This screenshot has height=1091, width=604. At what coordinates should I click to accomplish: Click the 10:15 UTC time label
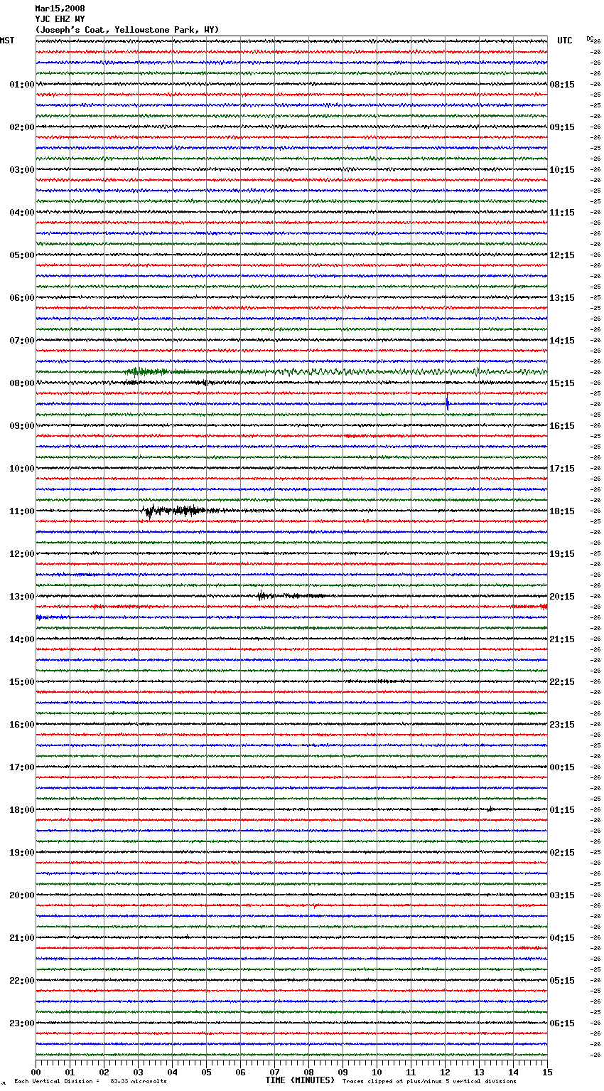(x=562, y=170)
